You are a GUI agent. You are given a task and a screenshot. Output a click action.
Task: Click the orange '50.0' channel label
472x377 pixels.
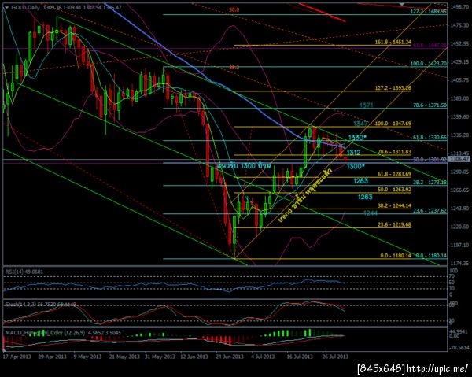coord(234,10)
